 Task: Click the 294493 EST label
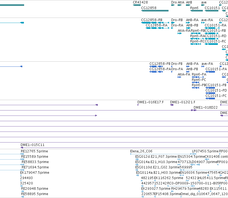click(26, 178)
